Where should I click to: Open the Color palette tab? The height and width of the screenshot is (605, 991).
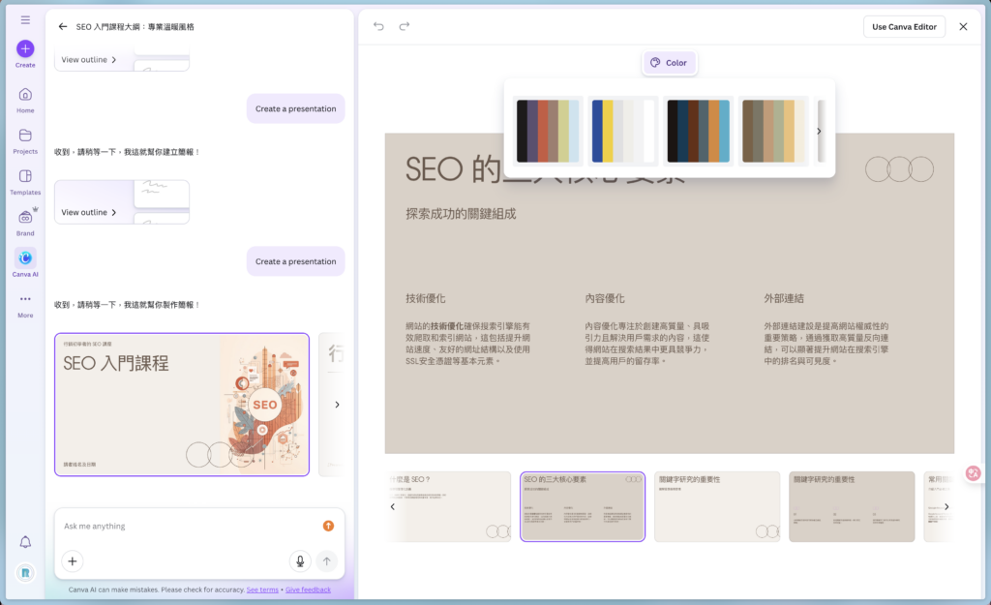point(669,63)
